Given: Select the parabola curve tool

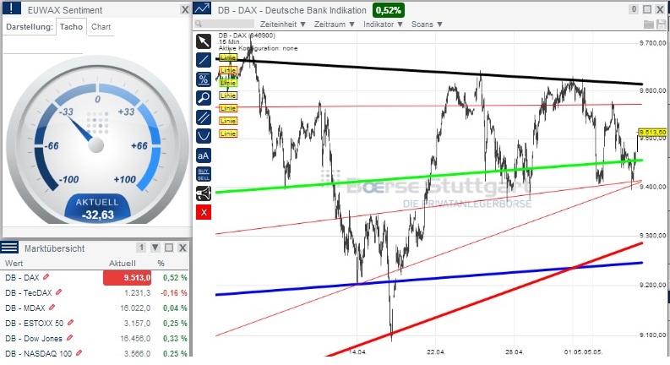Looking at the screenshot, I should (x=204, y=136).
